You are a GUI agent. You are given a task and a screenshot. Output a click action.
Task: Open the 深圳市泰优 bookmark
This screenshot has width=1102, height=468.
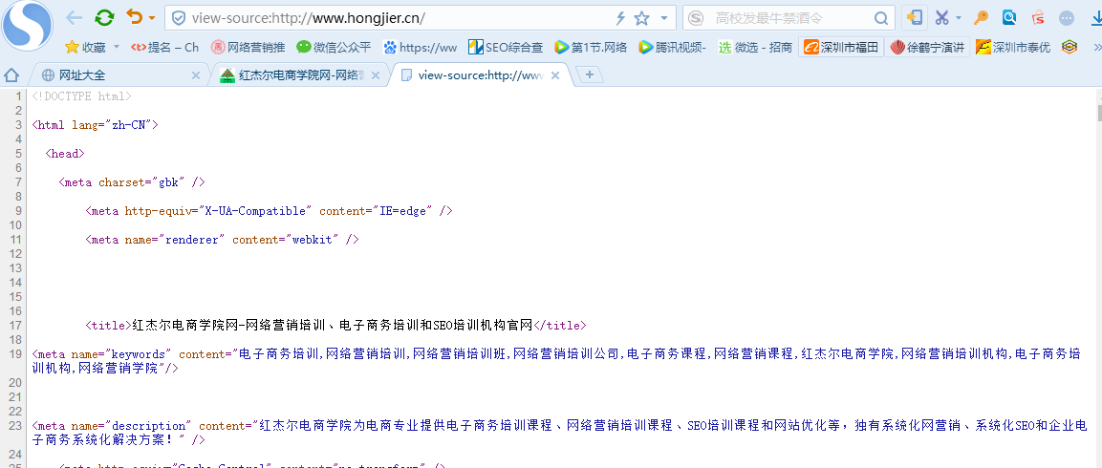[1013, 47]
